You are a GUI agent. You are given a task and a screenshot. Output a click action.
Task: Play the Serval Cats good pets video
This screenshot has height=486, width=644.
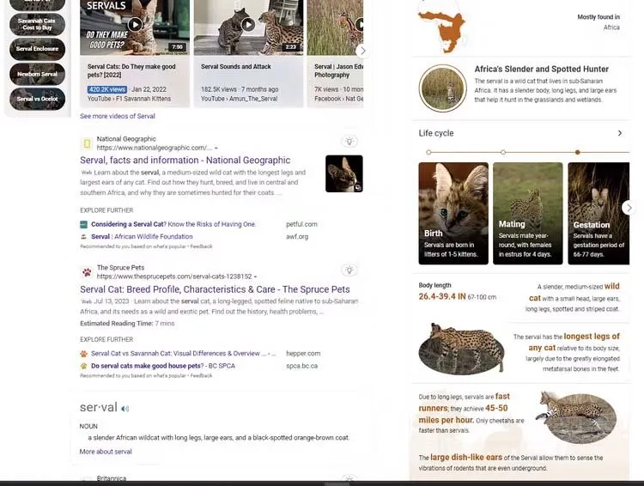(x=135, y=25)
